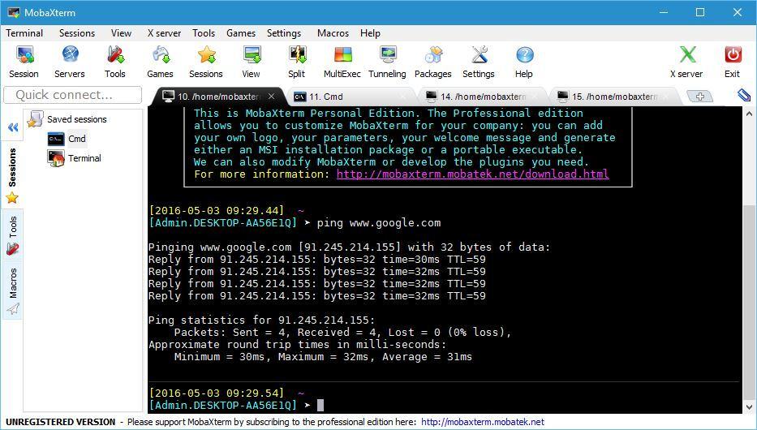This screenshot has height=430, width=757.
Task: Open the Sessions menu
Action: point(77,33)
